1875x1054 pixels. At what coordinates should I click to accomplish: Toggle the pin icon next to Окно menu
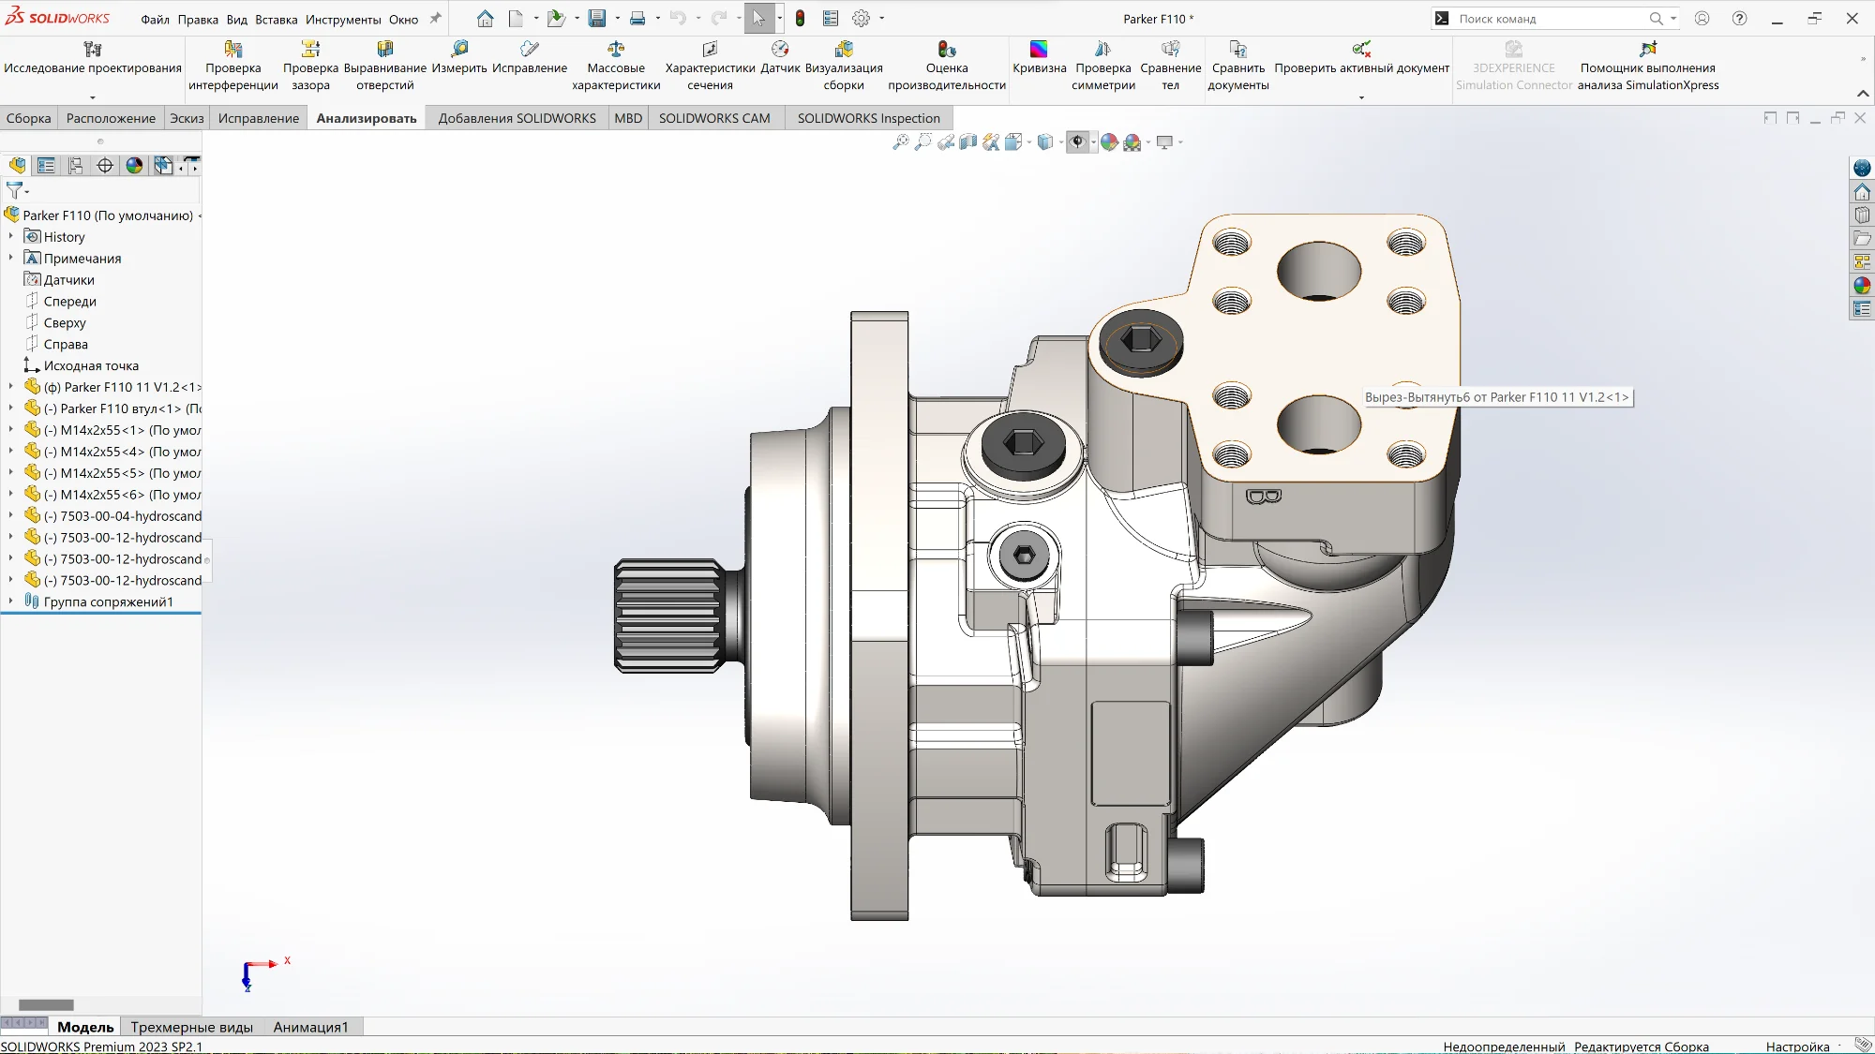click(x=435, y=19)
